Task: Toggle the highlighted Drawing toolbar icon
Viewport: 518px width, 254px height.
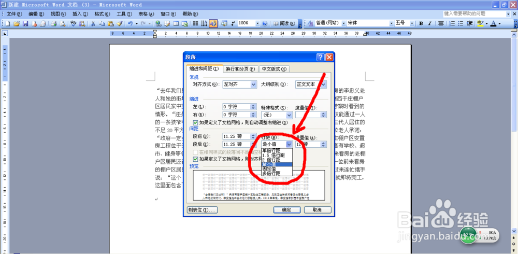Action: [x=213, y=23]
